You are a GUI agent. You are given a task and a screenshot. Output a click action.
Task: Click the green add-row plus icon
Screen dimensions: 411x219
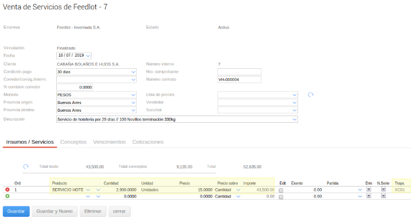click(x=7, y=196)
